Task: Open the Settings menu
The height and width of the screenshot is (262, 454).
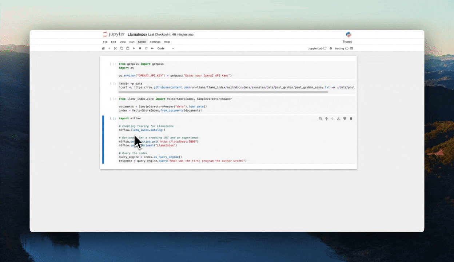Action: click(x=155, y=41)
